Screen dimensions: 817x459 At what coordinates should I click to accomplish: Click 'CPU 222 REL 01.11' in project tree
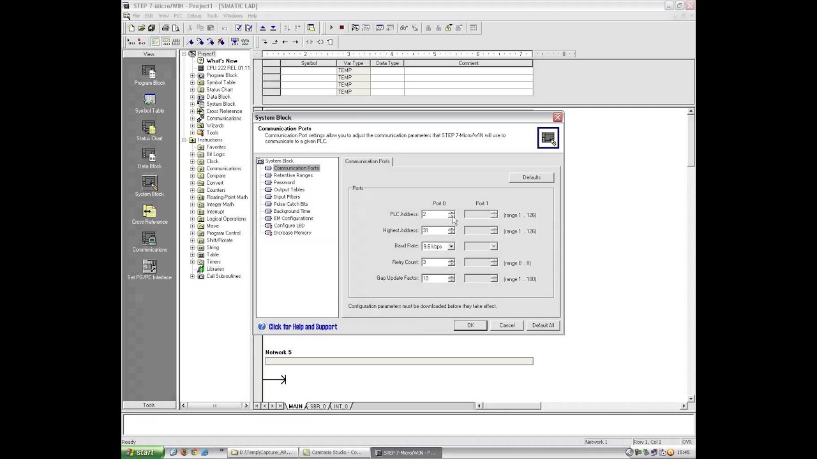228,68
